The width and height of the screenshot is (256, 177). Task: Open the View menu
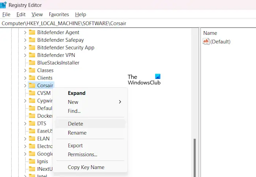(x=37, y=15)
